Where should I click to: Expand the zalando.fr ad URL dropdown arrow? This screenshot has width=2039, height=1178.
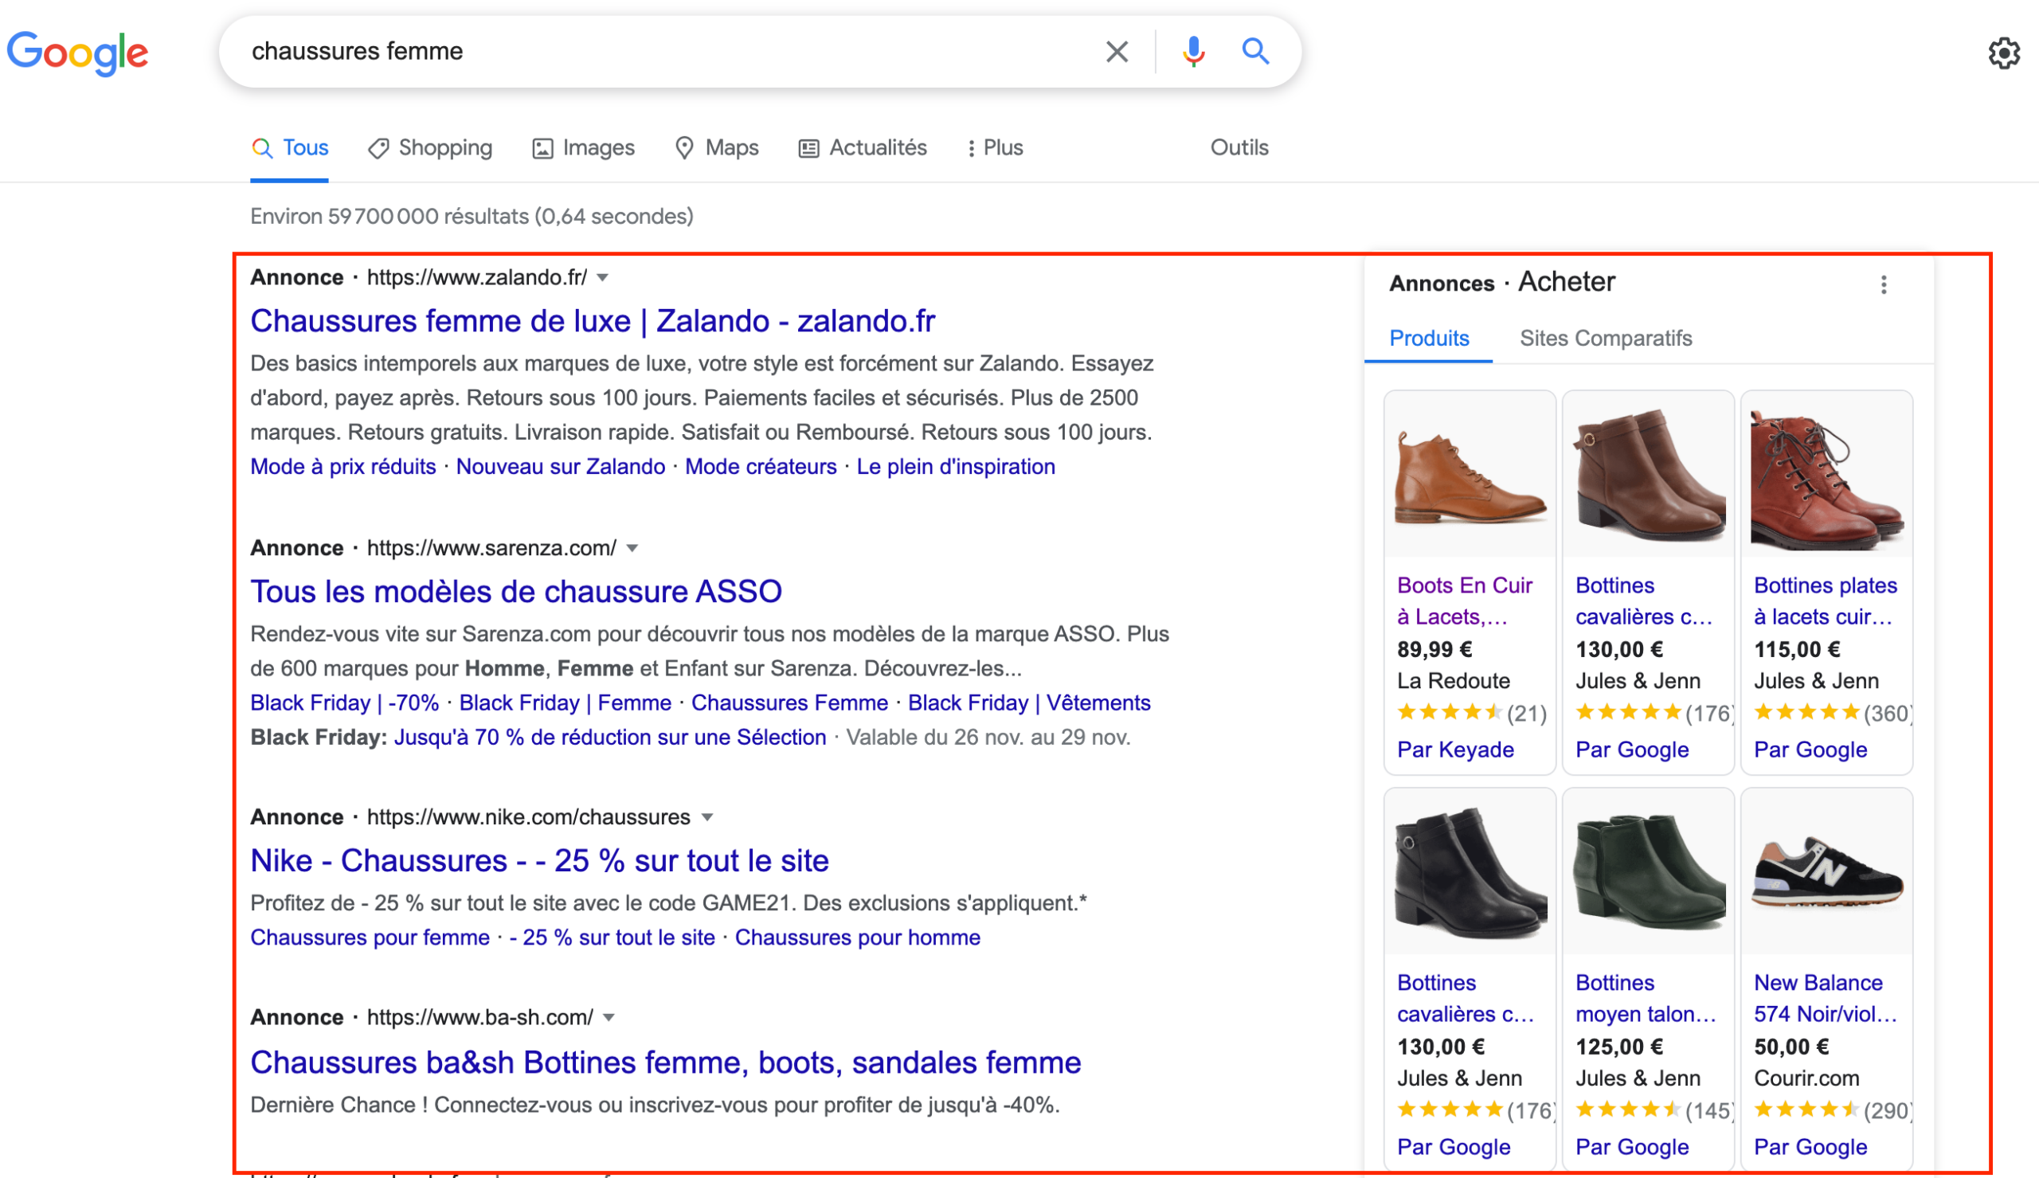[603, 278]
